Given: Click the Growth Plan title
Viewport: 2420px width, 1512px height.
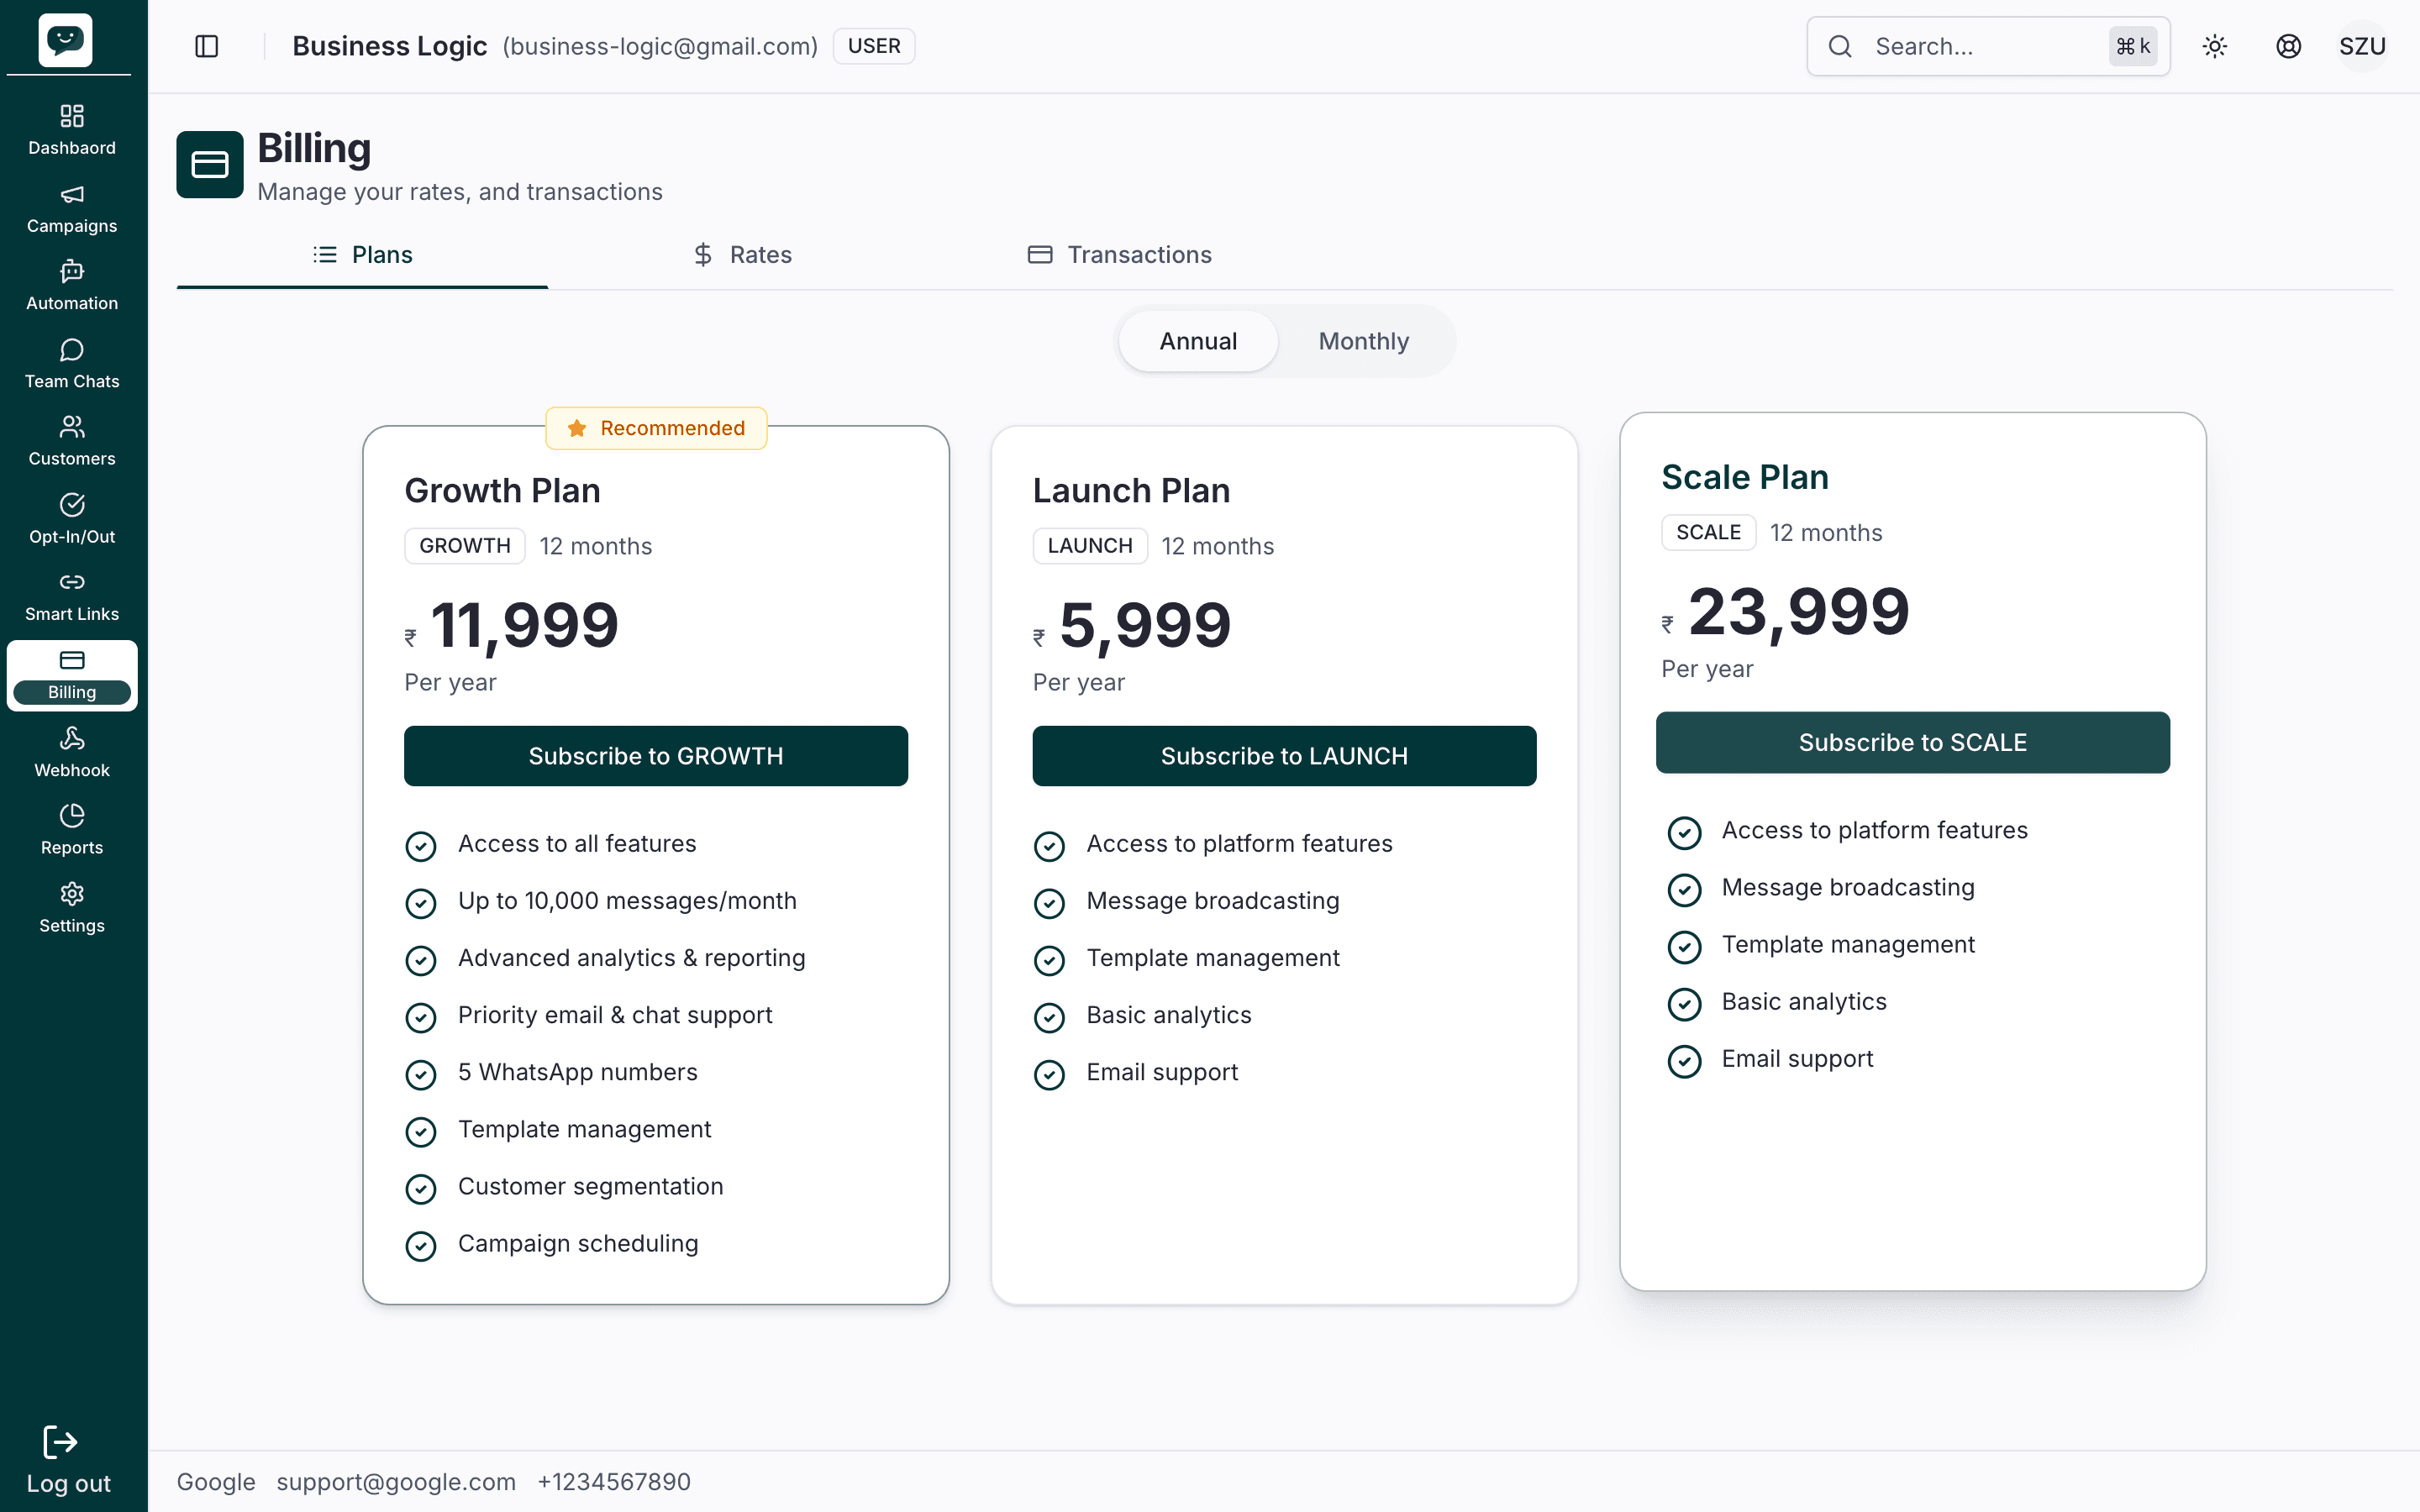Looking at the screenshot, I should click(x=502, y=491).
